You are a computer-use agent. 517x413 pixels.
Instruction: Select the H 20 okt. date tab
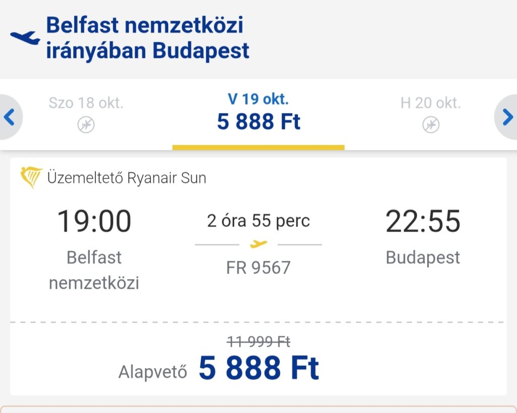(x=431, y=115)
